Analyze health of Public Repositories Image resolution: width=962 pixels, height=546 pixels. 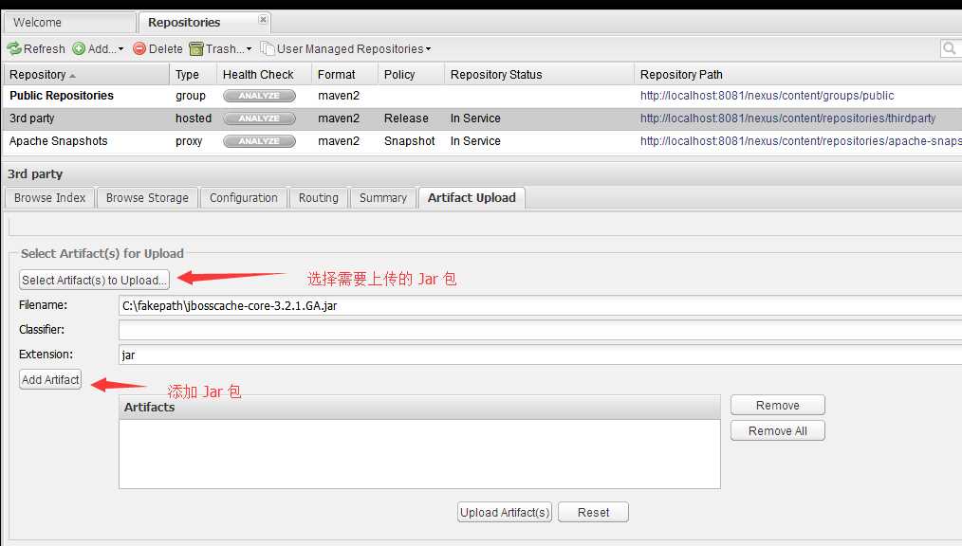coord(259,96)
